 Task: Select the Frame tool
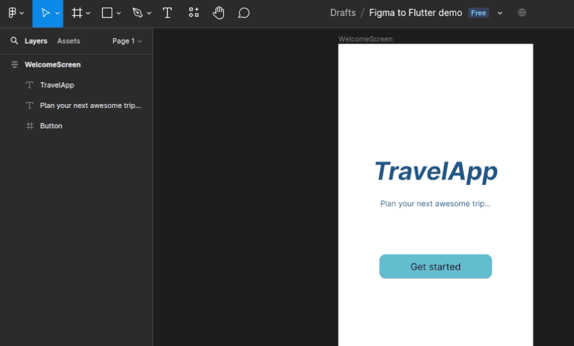(x=77, y=13)
